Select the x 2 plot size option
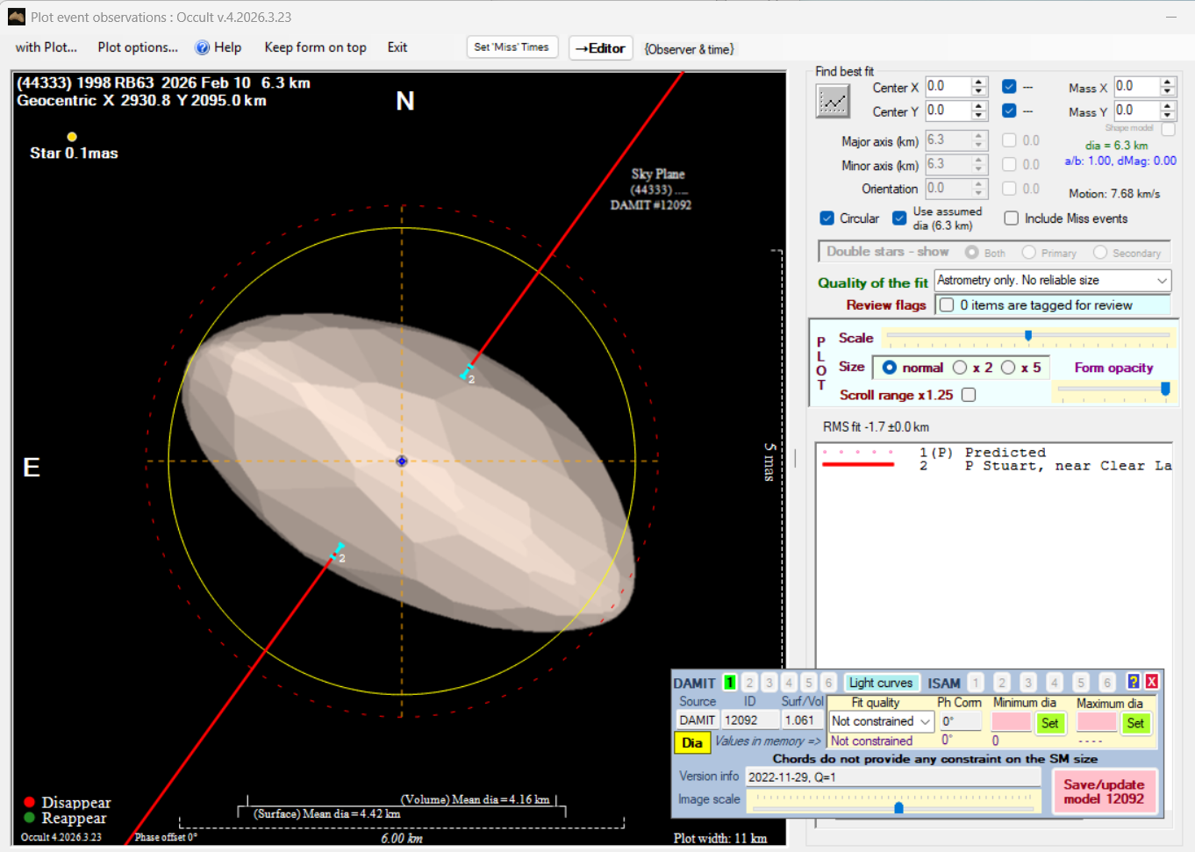The height and width of the screenshot is (852, 1195). pos(960,368)
